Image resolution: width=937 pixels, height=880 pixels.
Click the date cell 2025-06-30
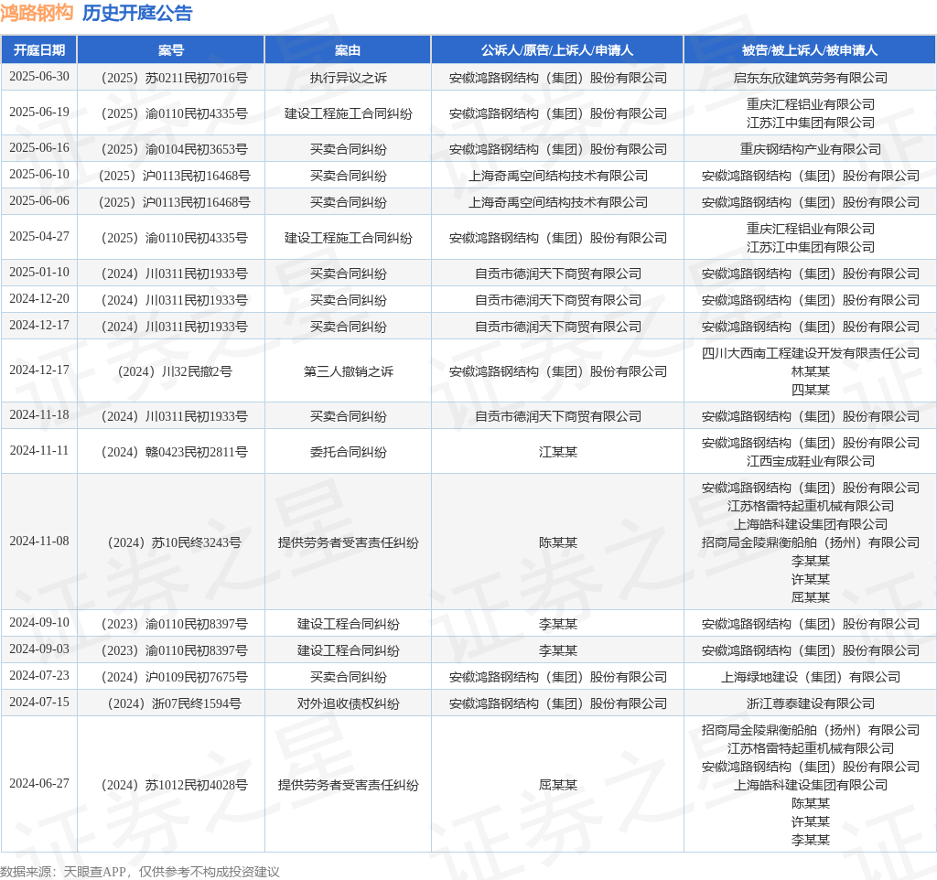coord(39,77)
